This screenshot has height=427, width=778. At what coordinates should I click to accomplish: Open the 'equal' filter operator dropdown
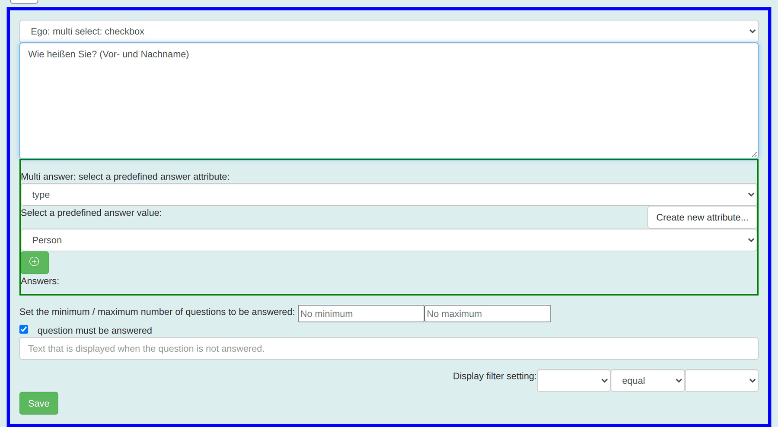tap(647, 380)
